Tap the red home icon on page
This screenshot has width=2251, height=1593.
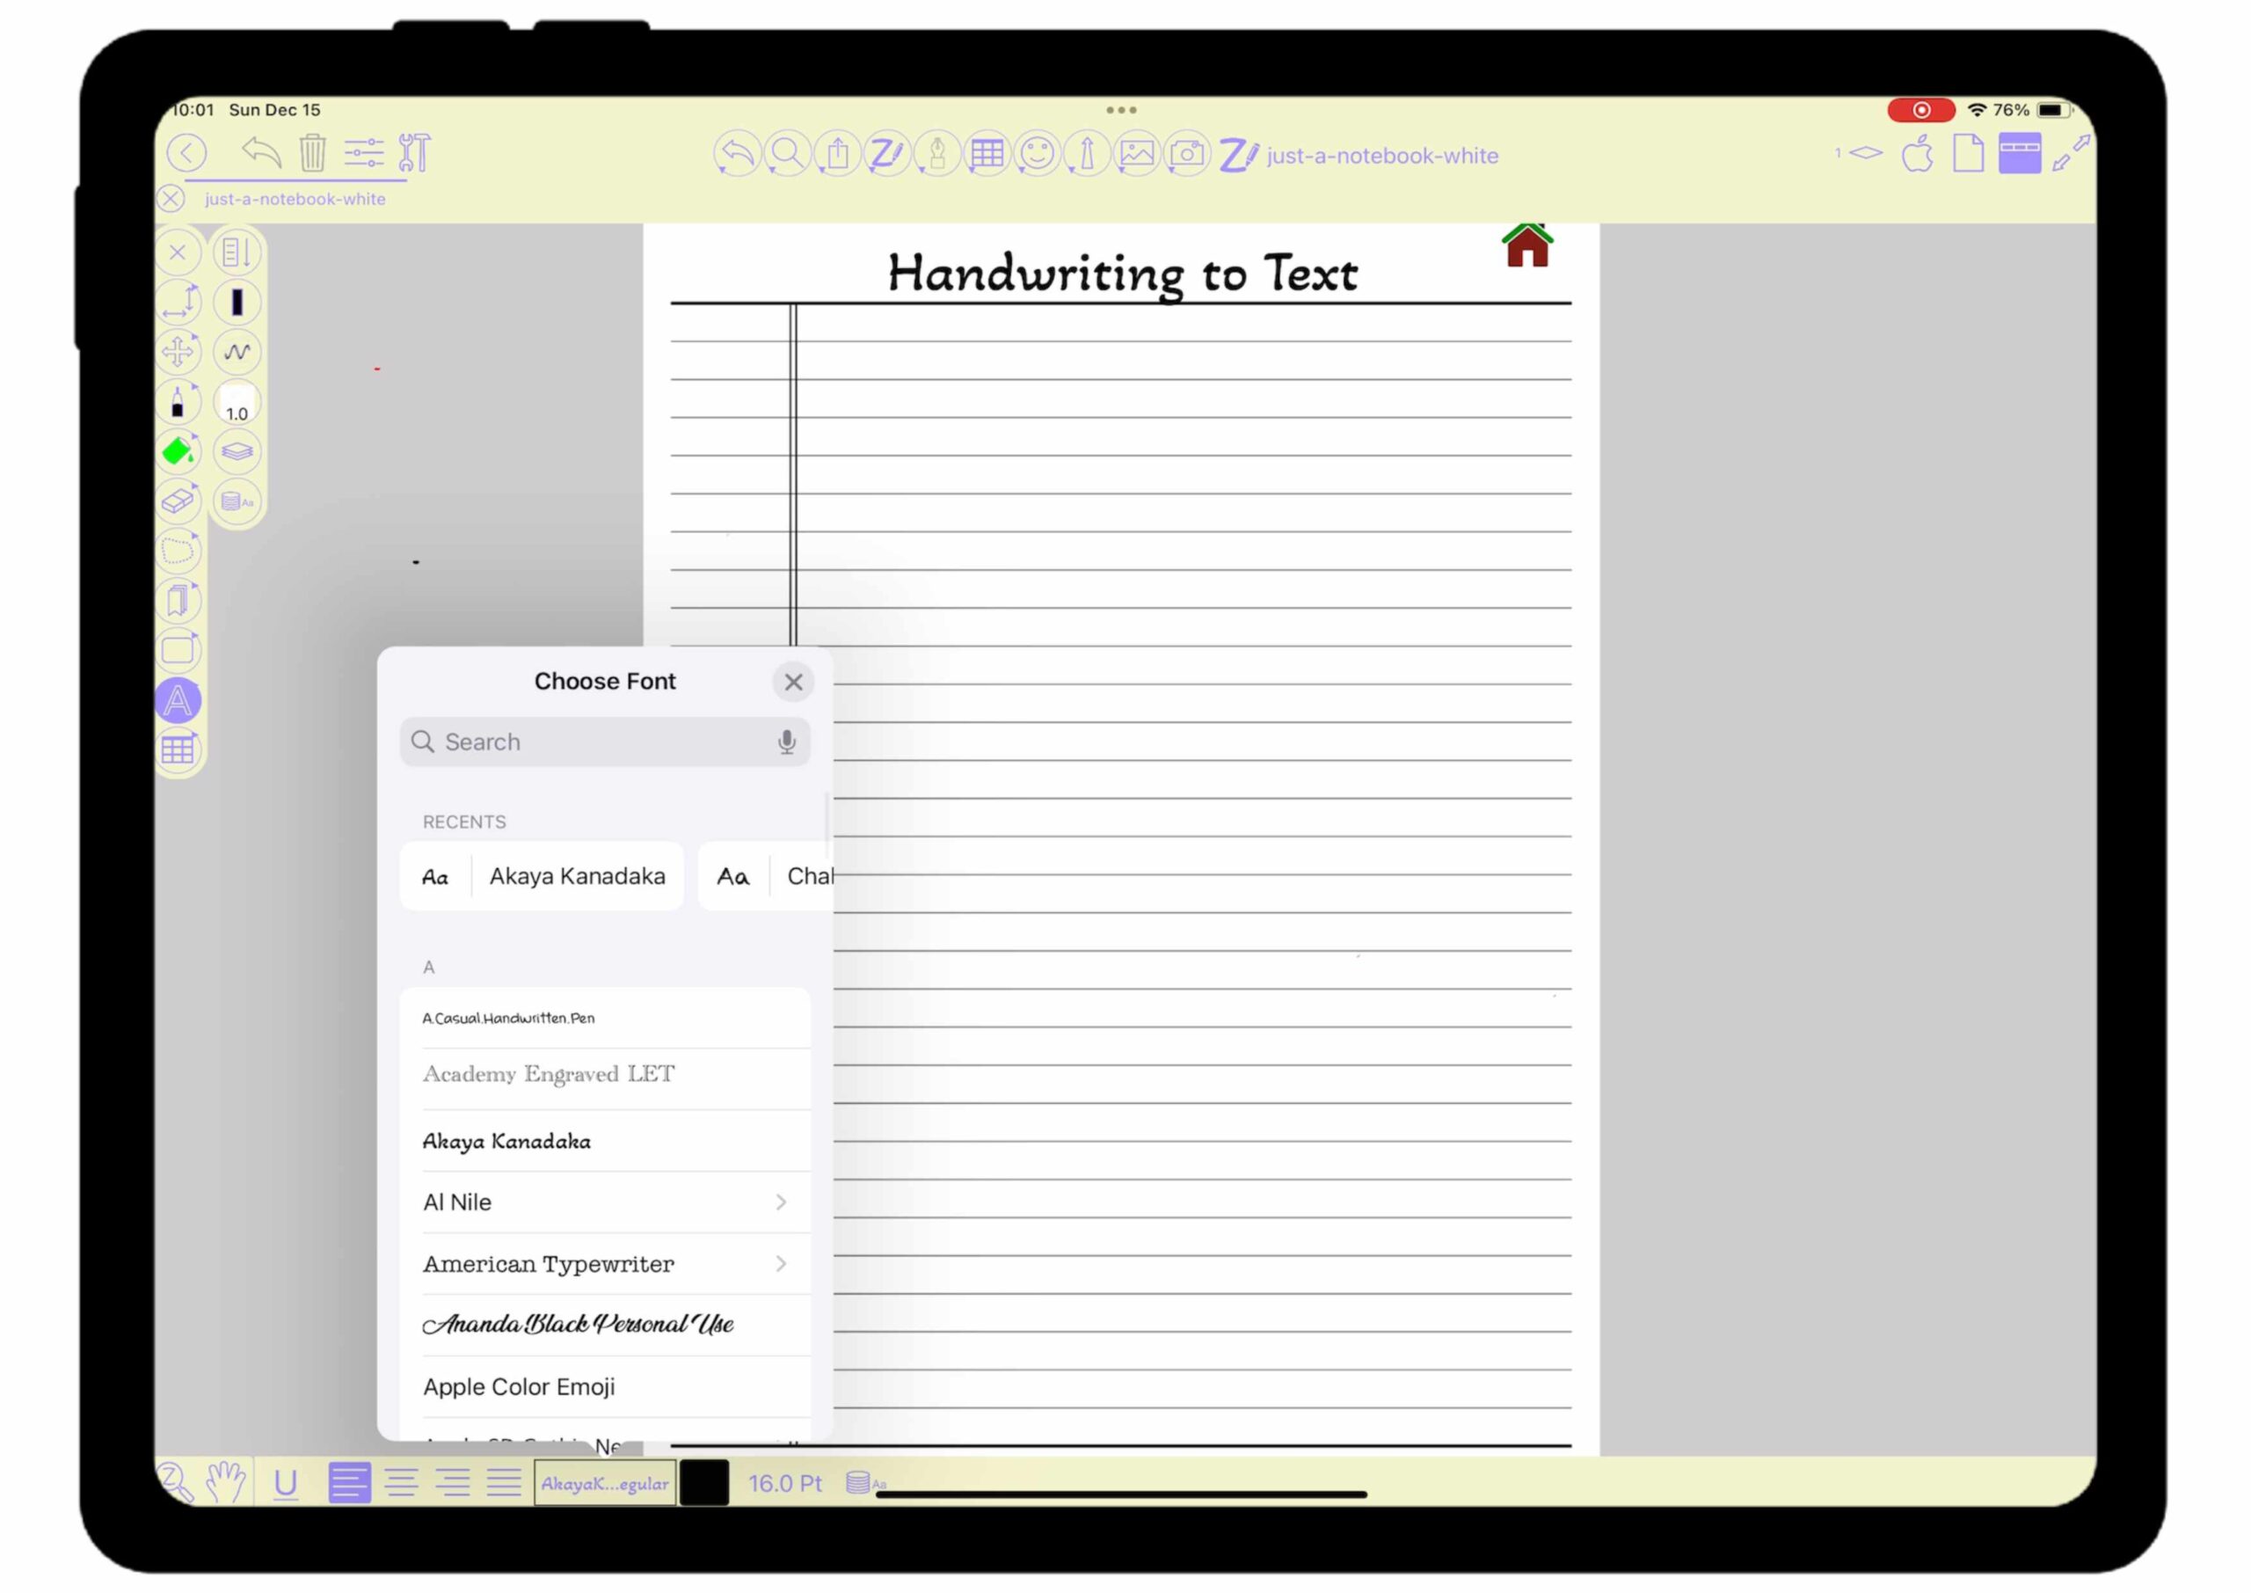pyautogui.click(x=1526, y=245)
